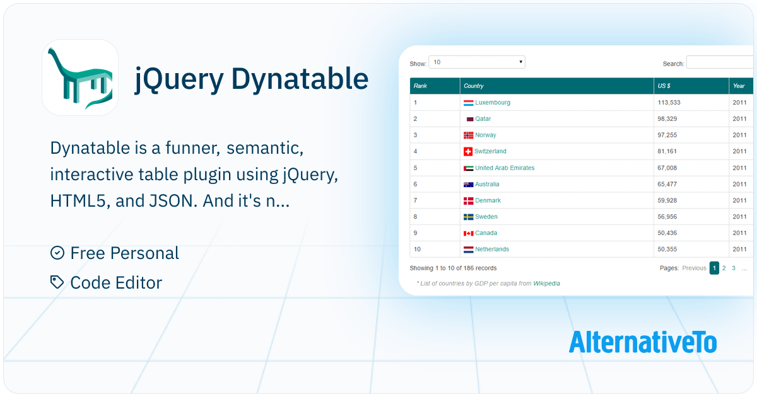Click the value 56,956 in table
This screenshot has height=397, width=757.
tap(667, 217)
